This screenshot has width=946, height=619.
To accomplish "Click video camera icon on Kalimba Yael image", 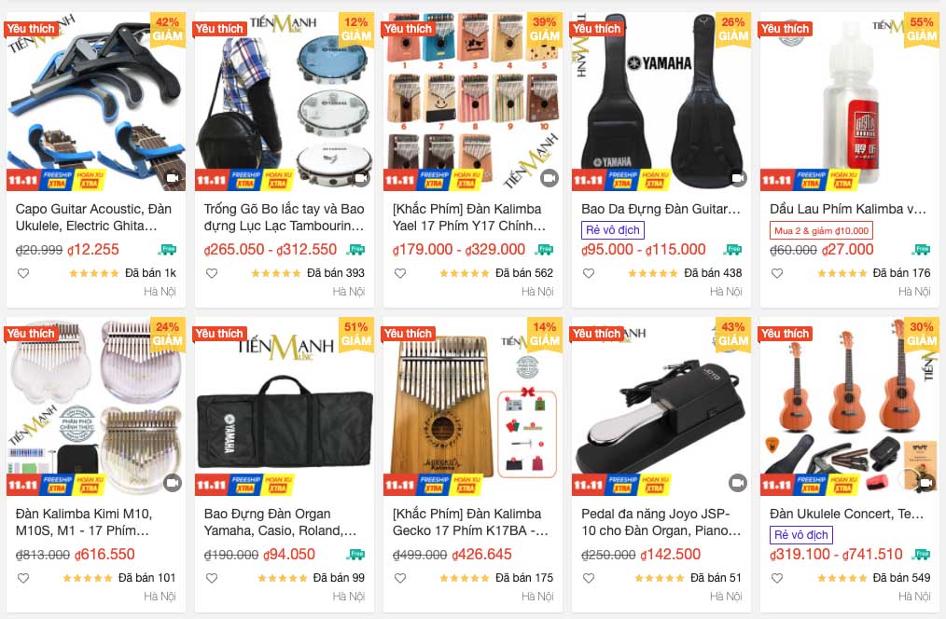I will coord(550,178).
